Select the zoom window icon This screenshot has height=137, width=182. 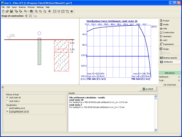(x=44, y=11)
